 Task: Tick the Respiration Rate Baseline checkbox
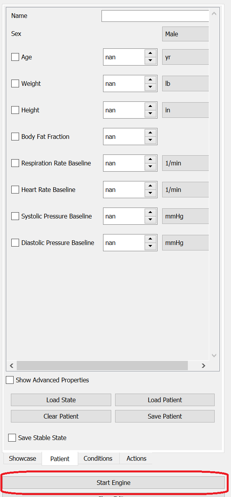pos(15,163)
